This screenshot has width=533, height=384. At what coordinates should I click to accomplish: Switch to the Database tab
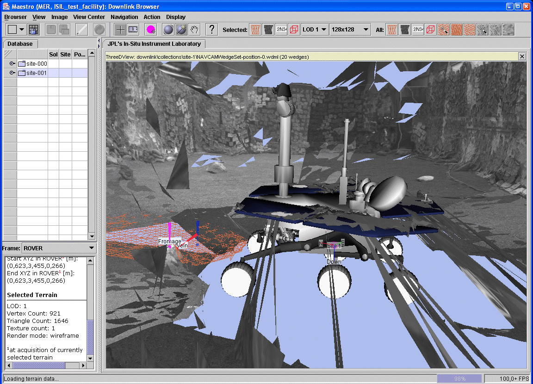coord(20,44)
